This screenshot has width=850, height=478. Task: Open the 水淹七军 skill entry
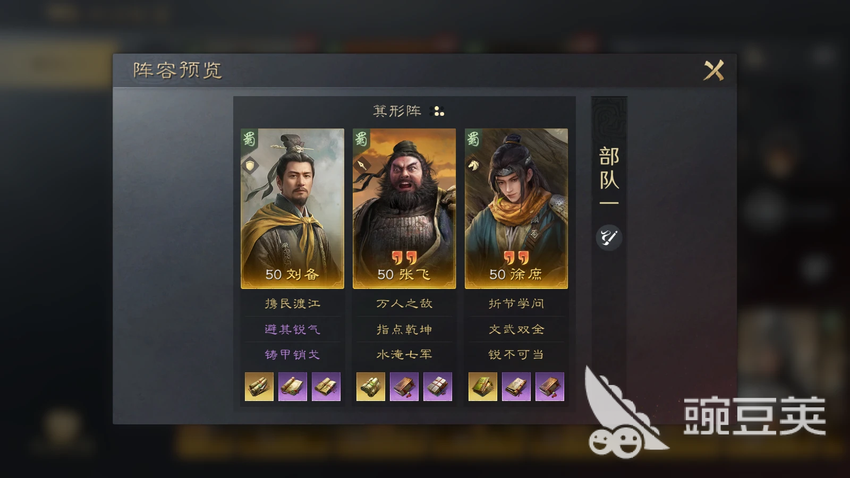tap(404, 354)
